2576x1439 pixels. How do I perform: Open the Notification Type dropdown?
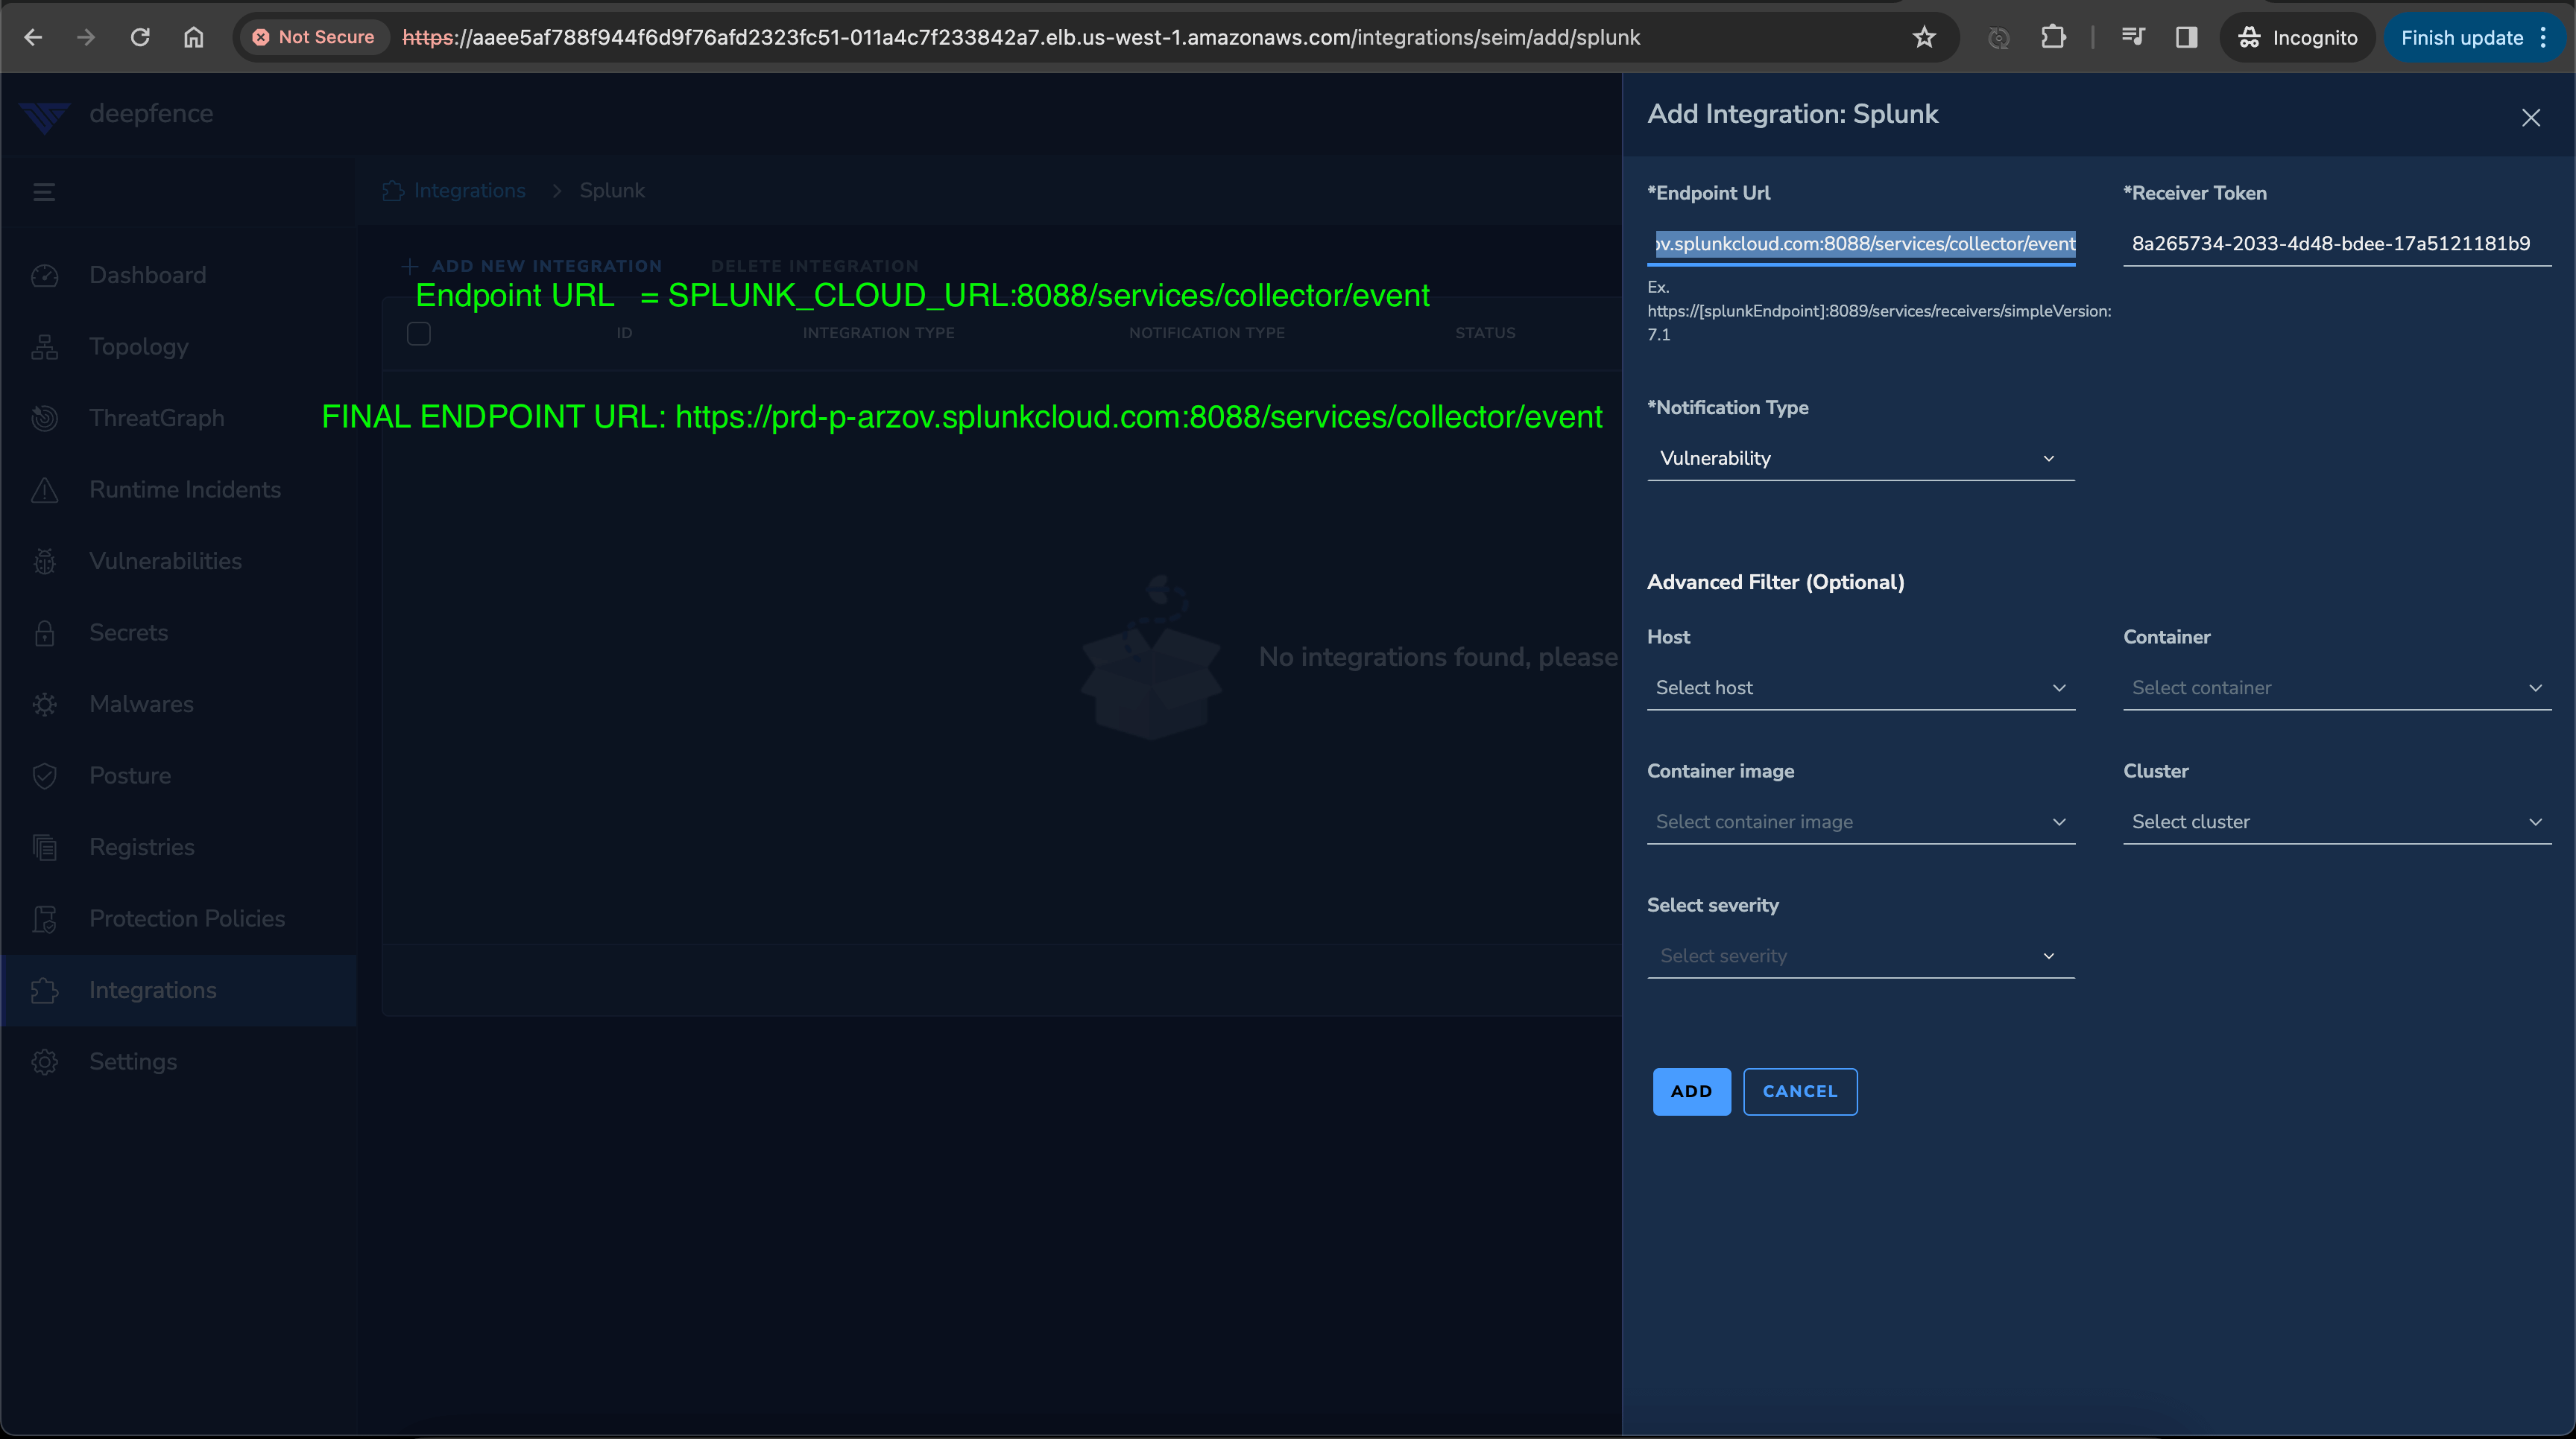(1861, 459)
